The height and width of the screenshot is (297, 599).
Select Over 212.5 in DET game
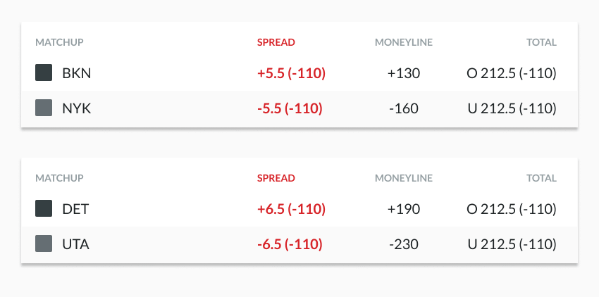pos(512,209)
